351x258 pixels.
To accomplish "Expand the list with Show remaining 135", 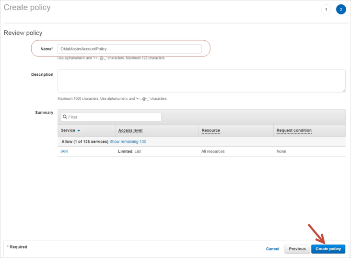I will pyautogui.click(x=128, y=142).
